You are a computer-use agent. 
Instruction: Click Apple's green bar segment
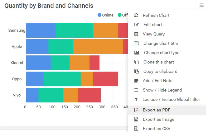pyautogui.click(x=61, y=46)
